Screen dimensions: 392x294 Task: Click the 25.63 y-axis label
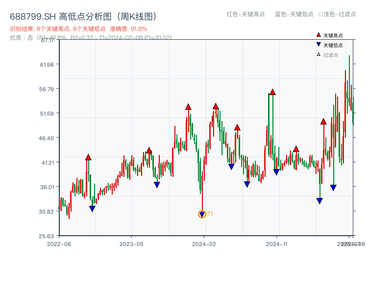(46, 236)
